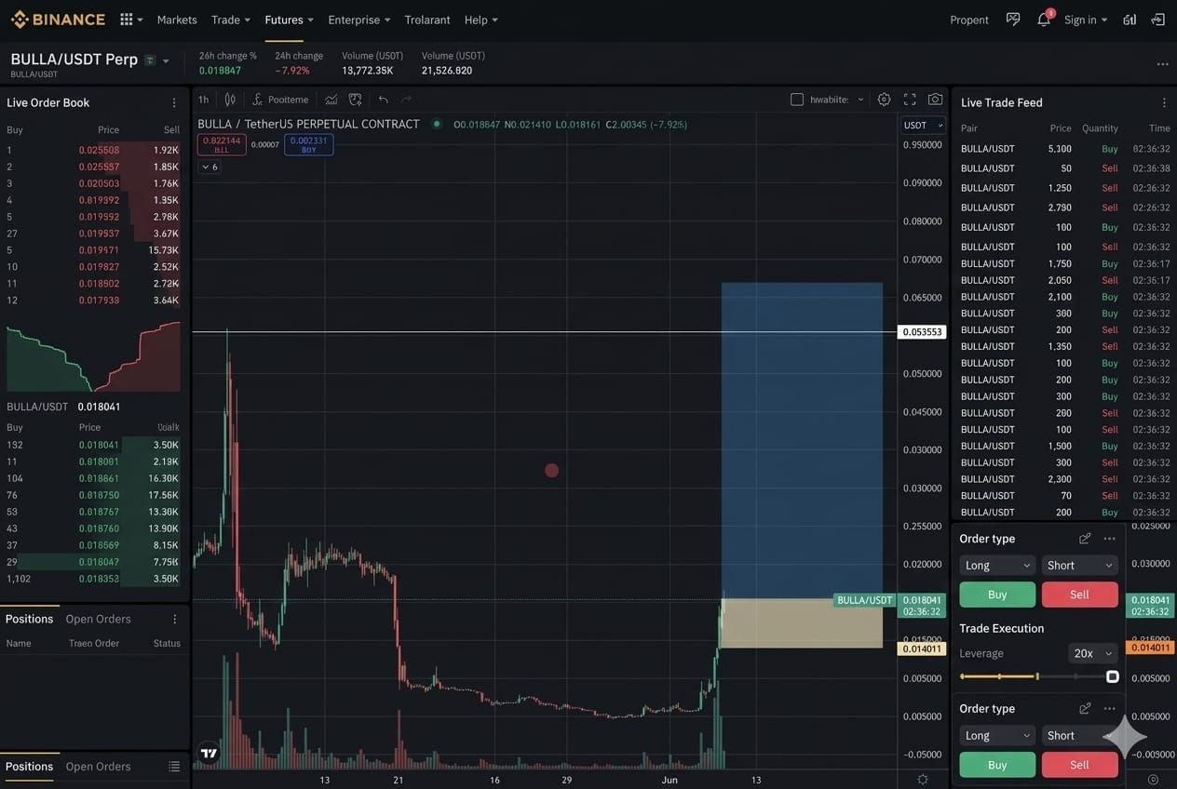Open the upper Long dropdown
Image resolution: width=1177 pixels, height=789 pixels.
[997, 565]
